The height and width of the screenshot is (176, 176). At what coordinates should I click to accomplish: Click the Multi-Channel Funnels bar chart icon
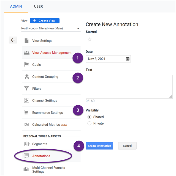tap(26, 169)
